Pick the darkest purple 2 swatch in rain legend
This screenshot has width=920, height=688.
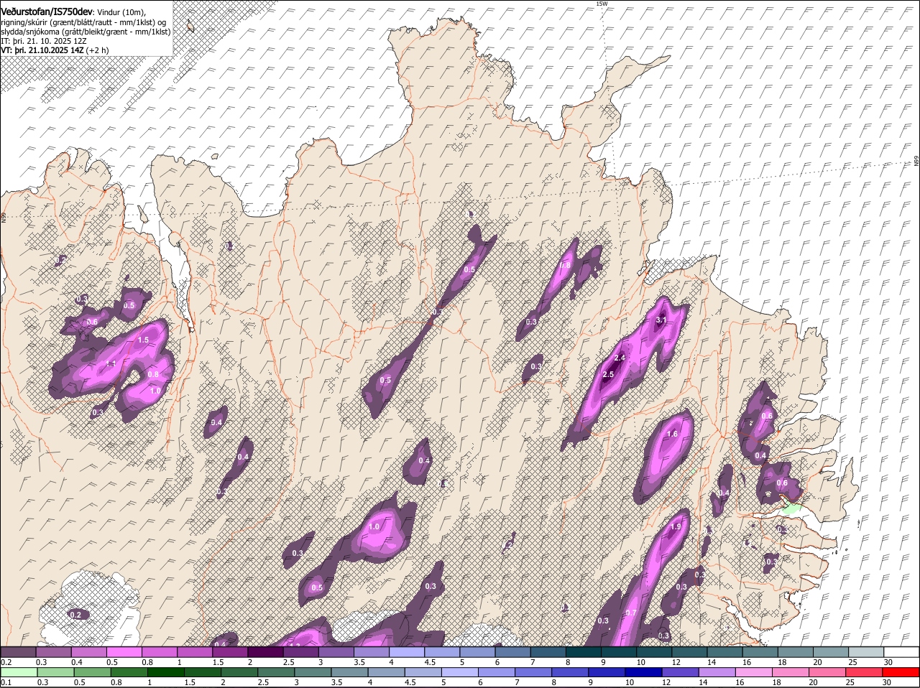[x=265, y=652]
